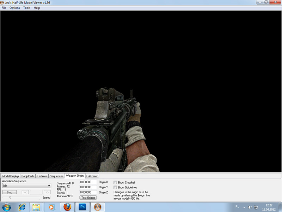Click the Test Origins button
The image size is (282, 212).
point(88,198)
